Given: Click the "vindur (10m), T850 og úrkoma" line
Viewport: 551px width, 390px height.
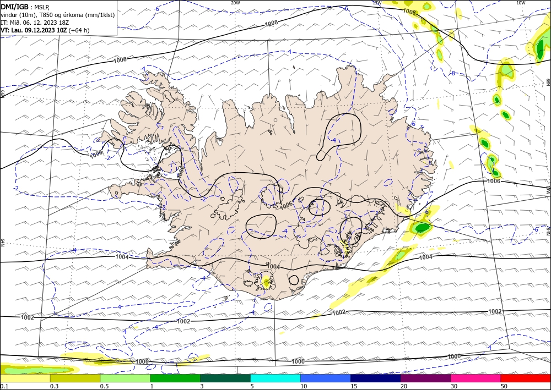Looking at the screenshot, I should tap(58, 14).
